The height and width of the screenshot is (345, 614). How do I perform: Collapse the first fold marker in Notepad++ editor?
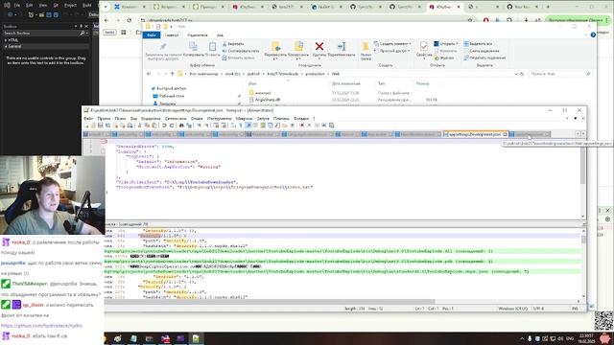[105, 141]
